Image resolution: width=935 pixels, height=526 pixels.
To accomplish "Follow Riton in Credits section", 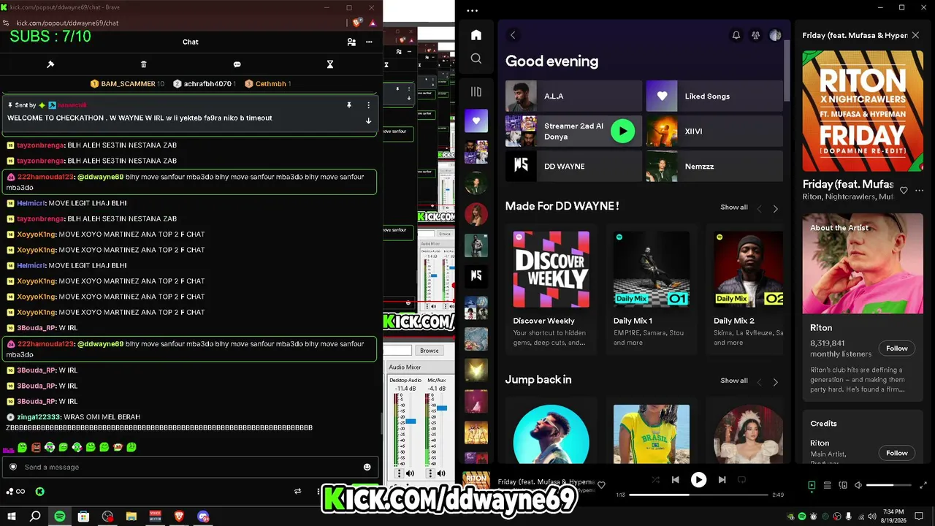I will pyautogui.click(x=897, y=453).
